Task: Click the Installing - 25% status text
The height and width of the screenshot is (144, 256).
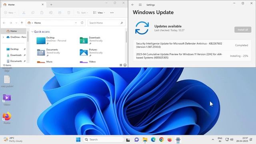Action: (239, 56)
